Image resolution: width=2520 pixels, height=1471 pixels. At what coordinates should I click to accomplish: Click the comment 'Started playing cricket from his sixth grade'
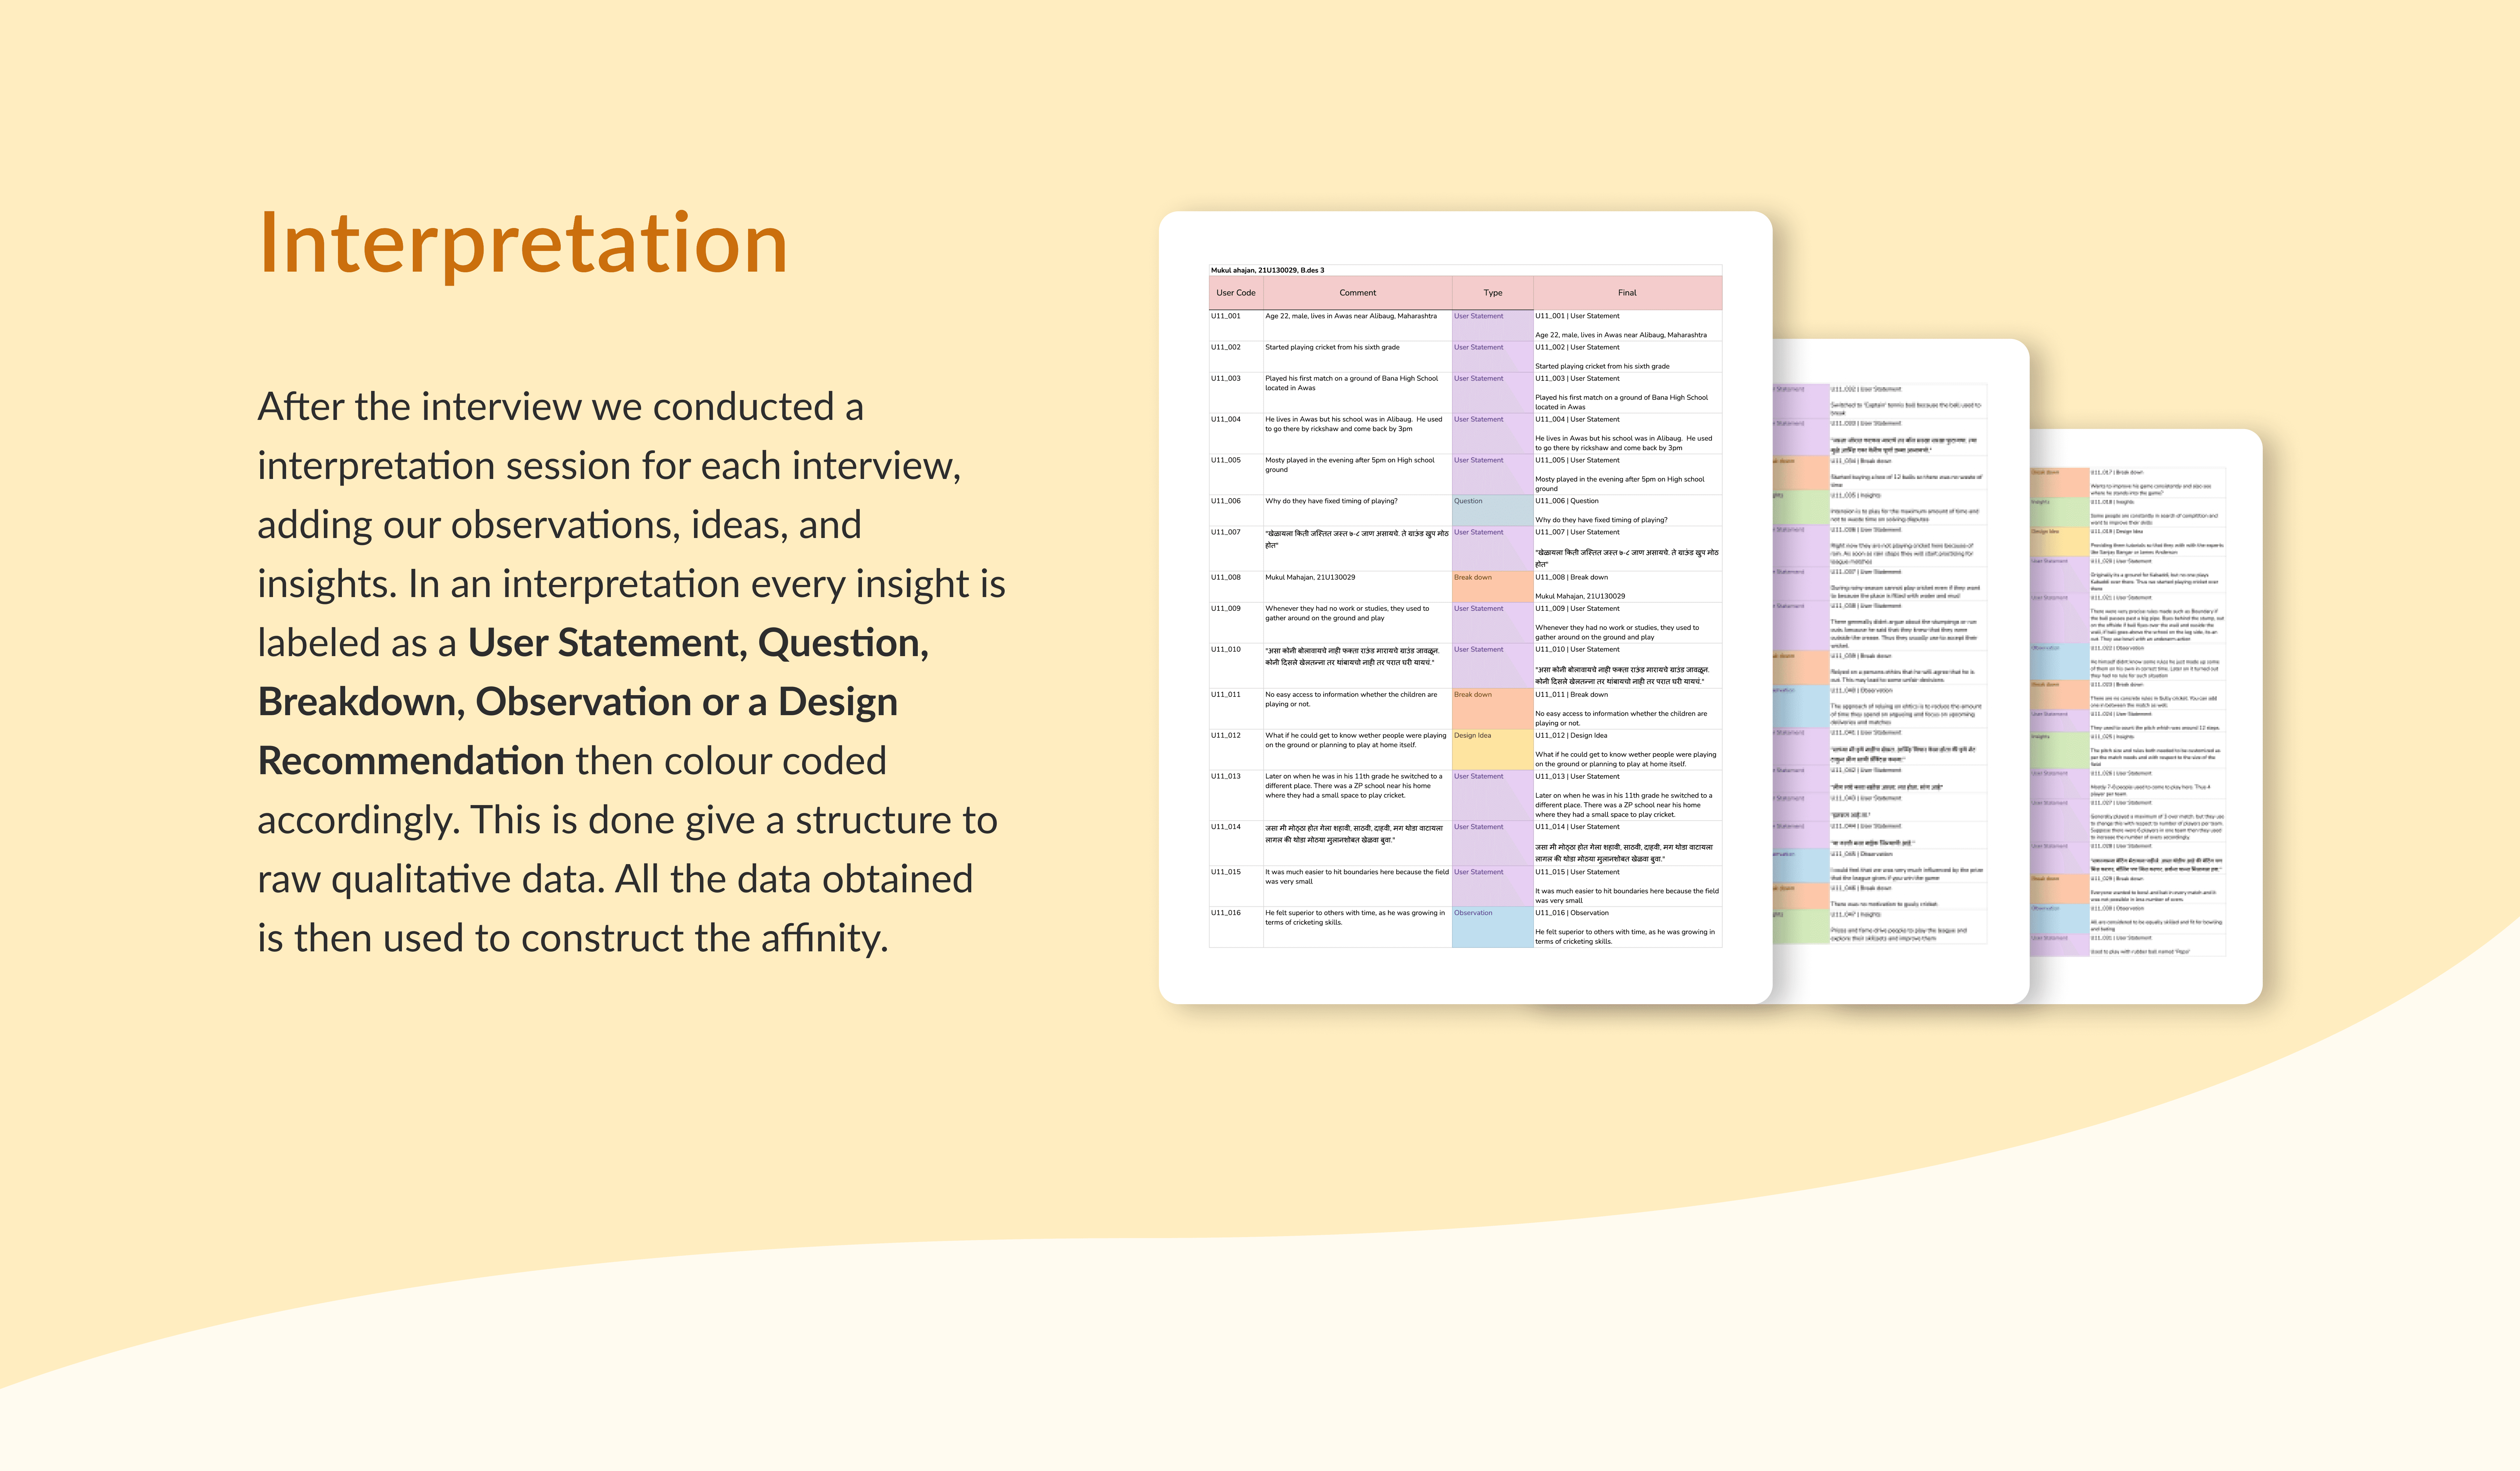coord(1332,347)
